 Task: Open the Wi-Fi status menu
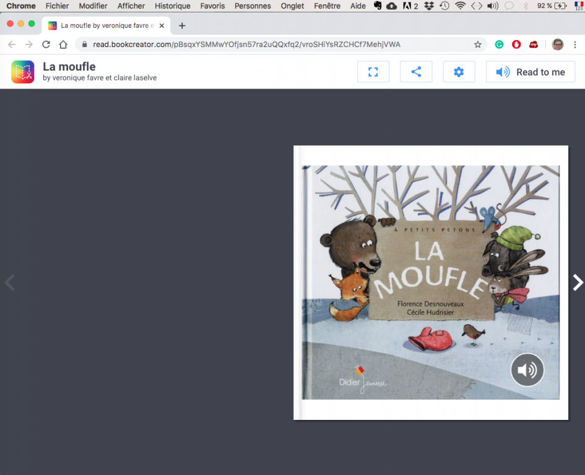(x=461, y=6)
